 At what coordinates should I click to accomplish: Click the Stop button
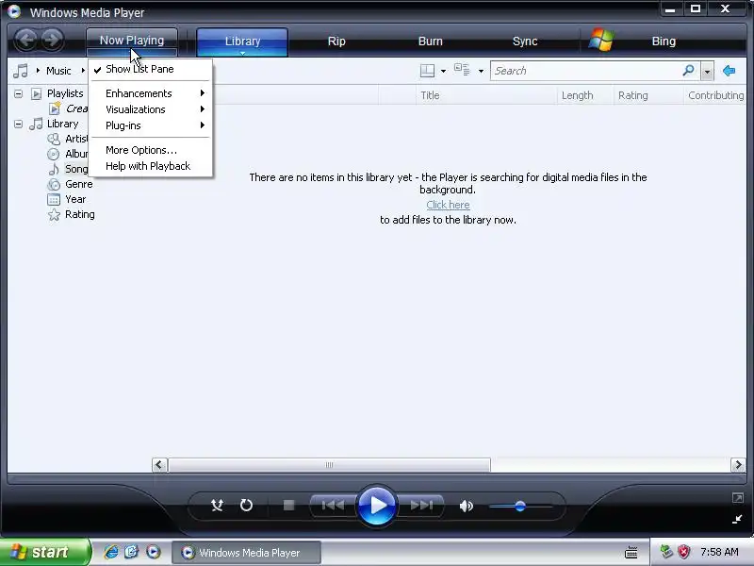coord(288,506)
